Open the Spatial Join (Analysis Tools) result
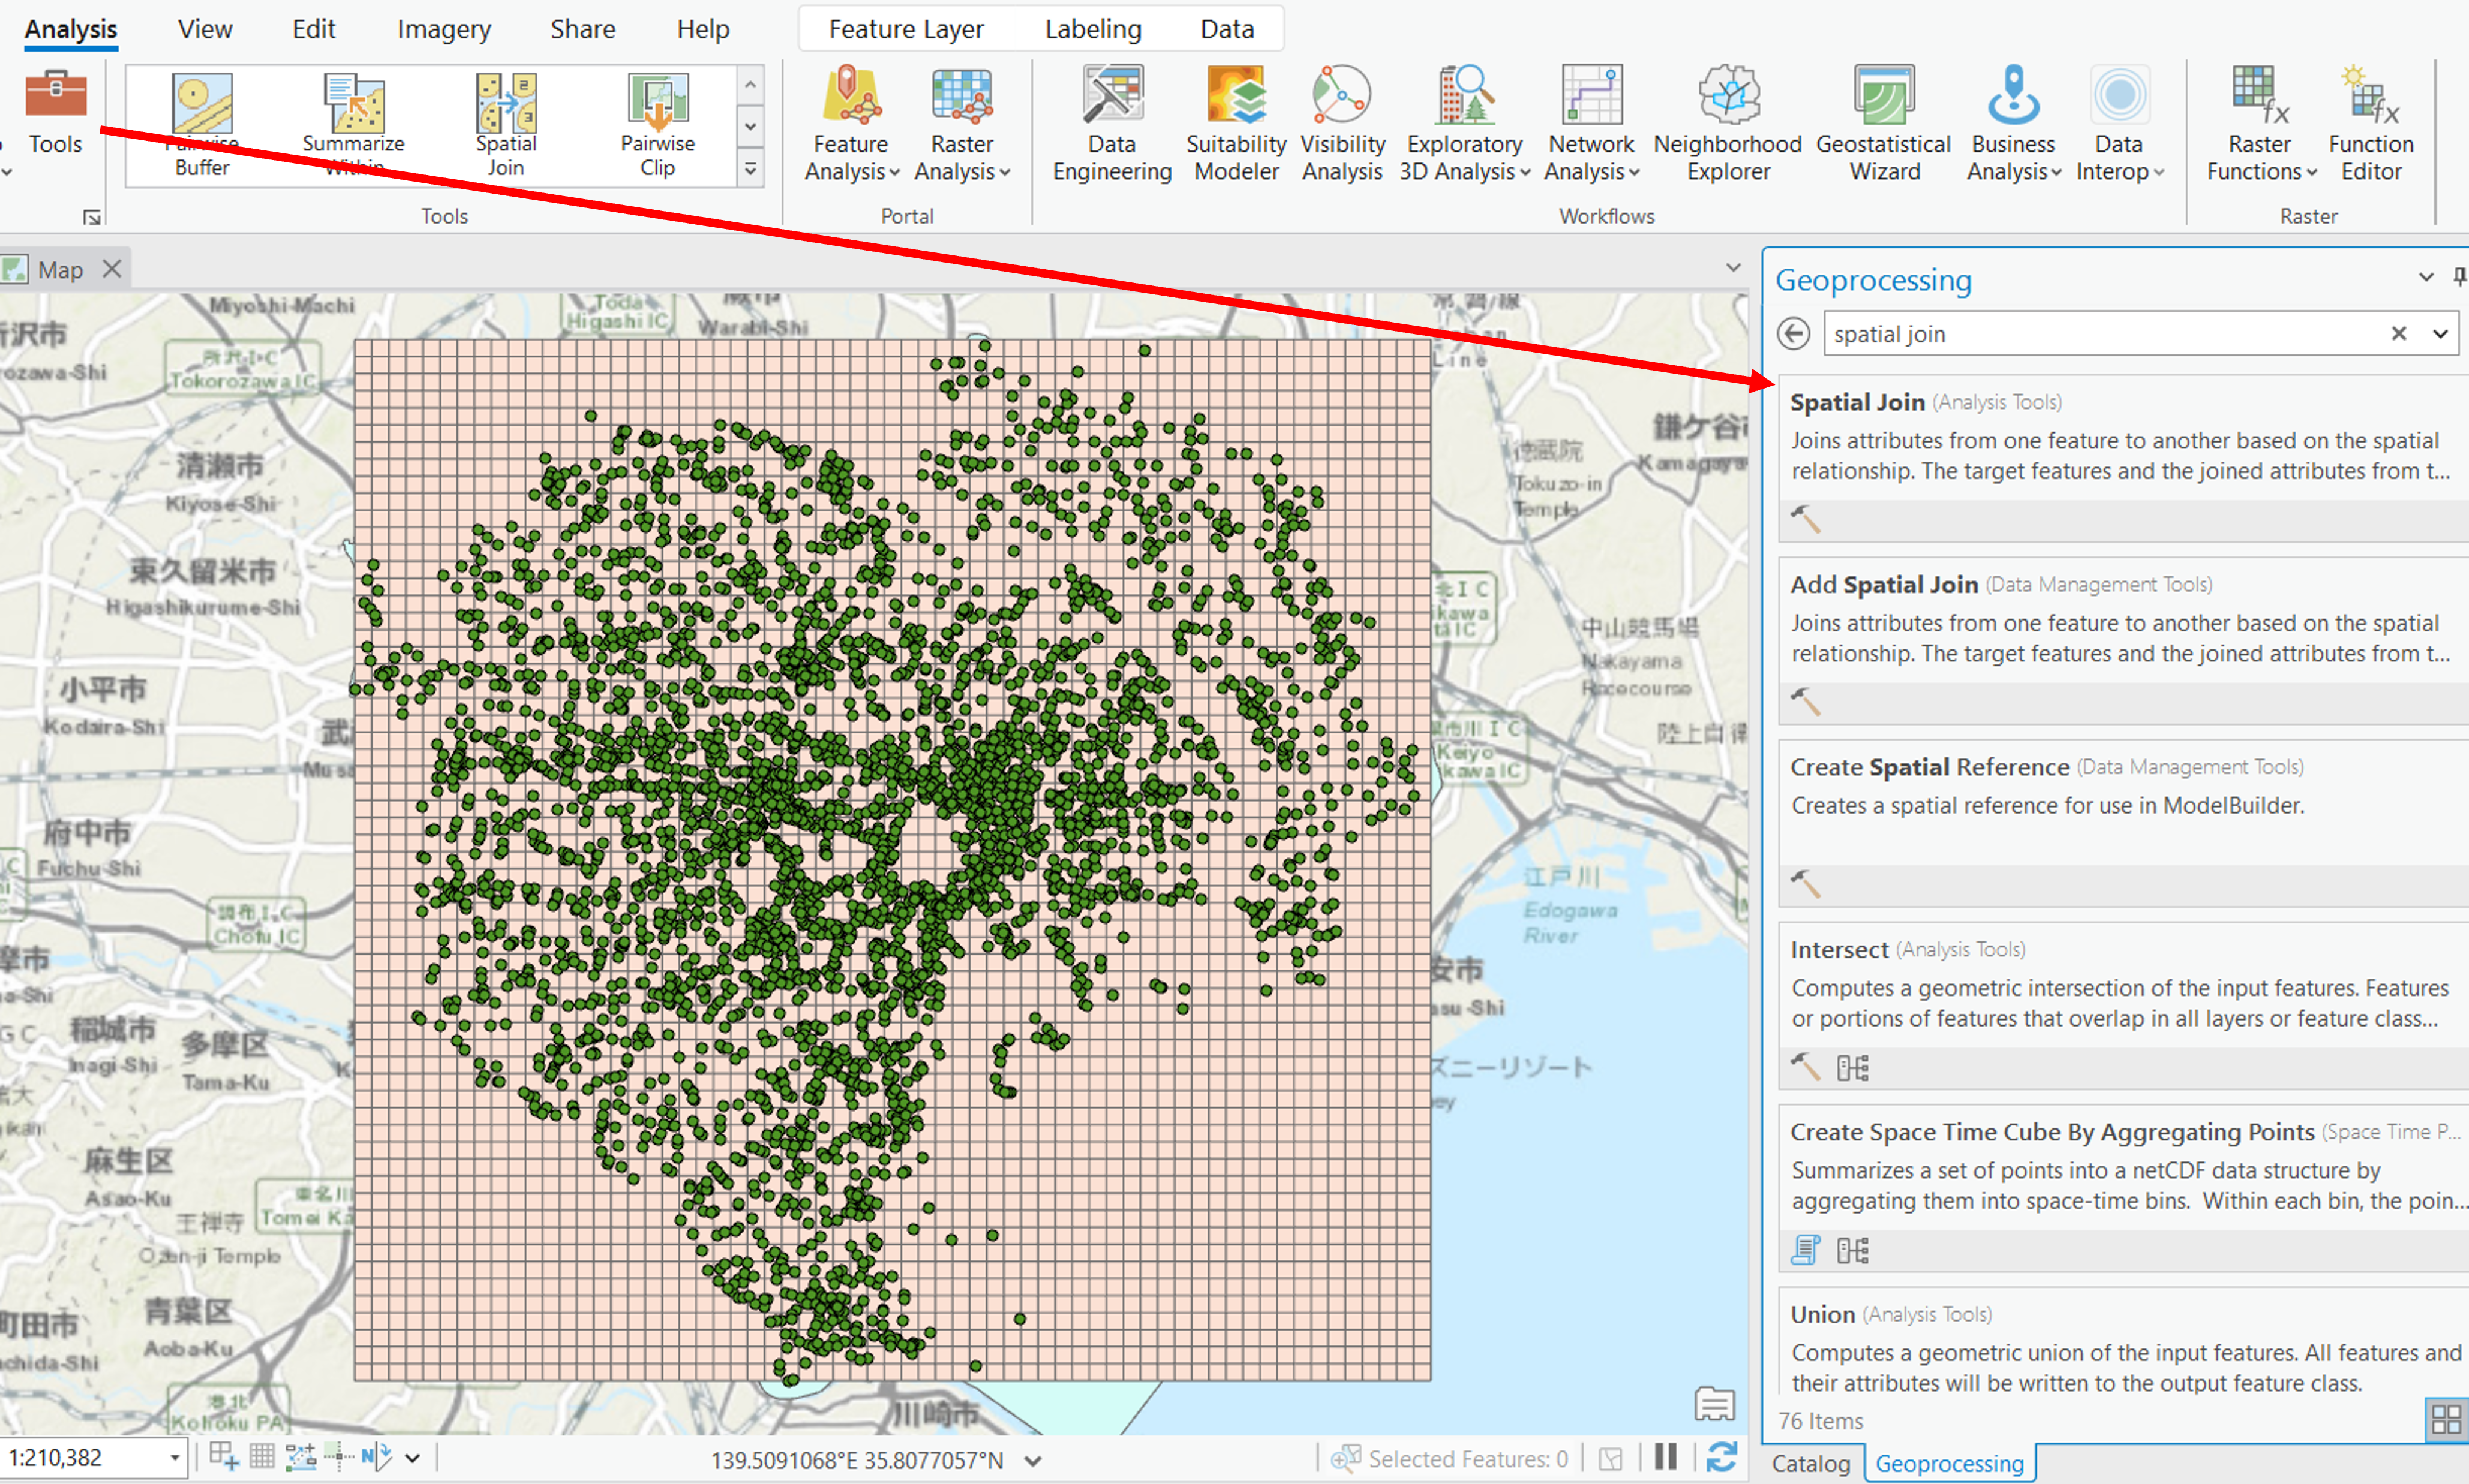The image size is (2469, 1484). tap(2123, 459)
